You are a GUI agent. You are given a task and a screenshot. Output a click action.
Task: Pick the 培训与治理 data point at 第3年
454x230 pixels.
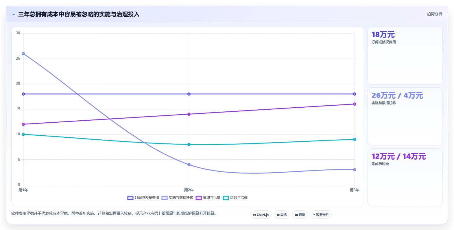tap(355, 139)
